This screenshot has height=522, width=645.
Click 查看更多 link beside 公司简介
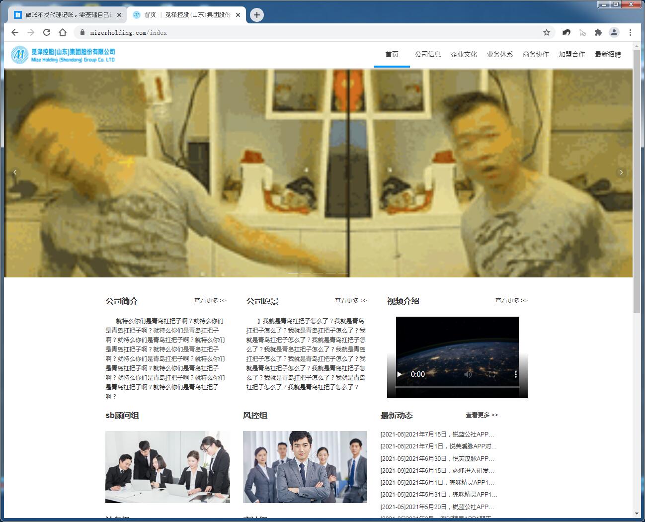click(x=210, y=300)
